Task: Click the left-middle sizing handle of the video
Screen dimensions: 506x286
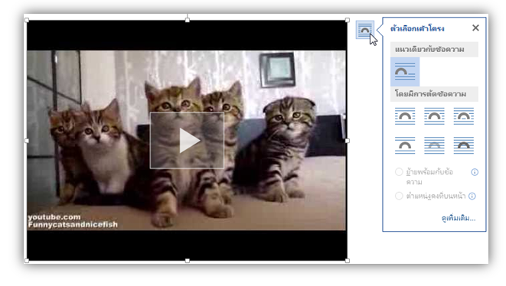Action: [x=27, y=141]
